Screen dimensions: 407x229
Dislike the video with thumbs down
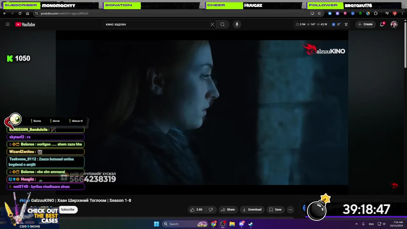pyautogui.click(x=210, y=210)
